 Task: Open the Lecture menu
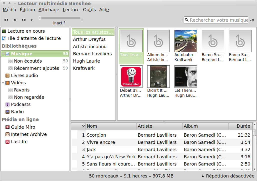(x=71, y=10)
